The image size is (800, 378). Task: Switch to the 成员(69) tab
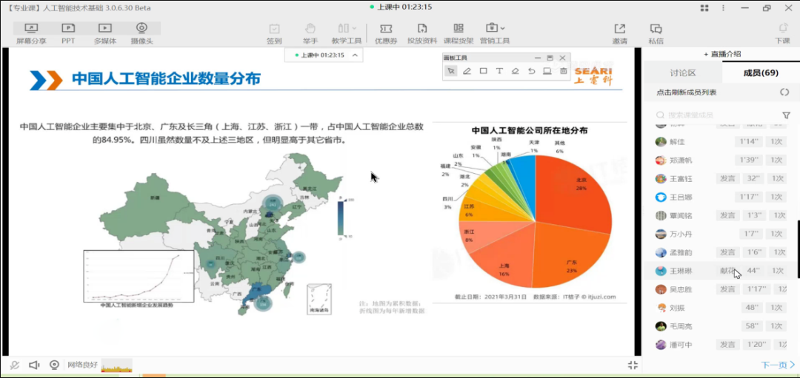pos(760,72)
